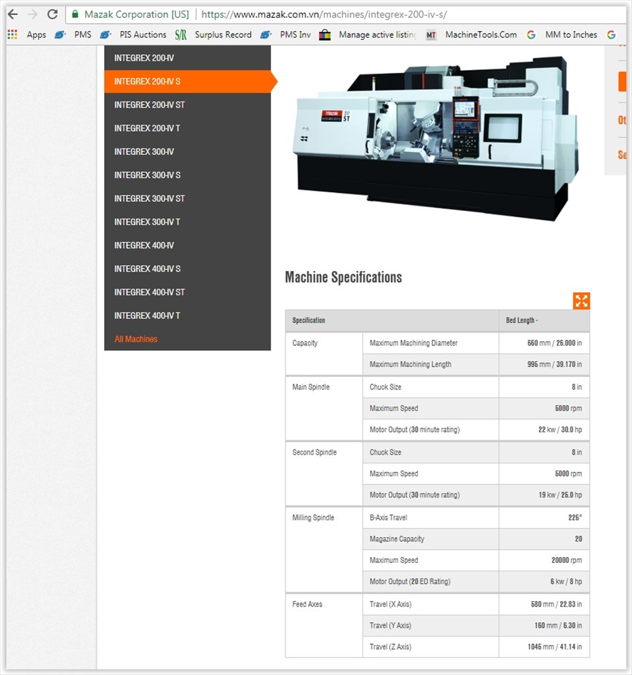Click the MT MachineTools favicon
Screen dimensions: 632x675
coord(431,35)
